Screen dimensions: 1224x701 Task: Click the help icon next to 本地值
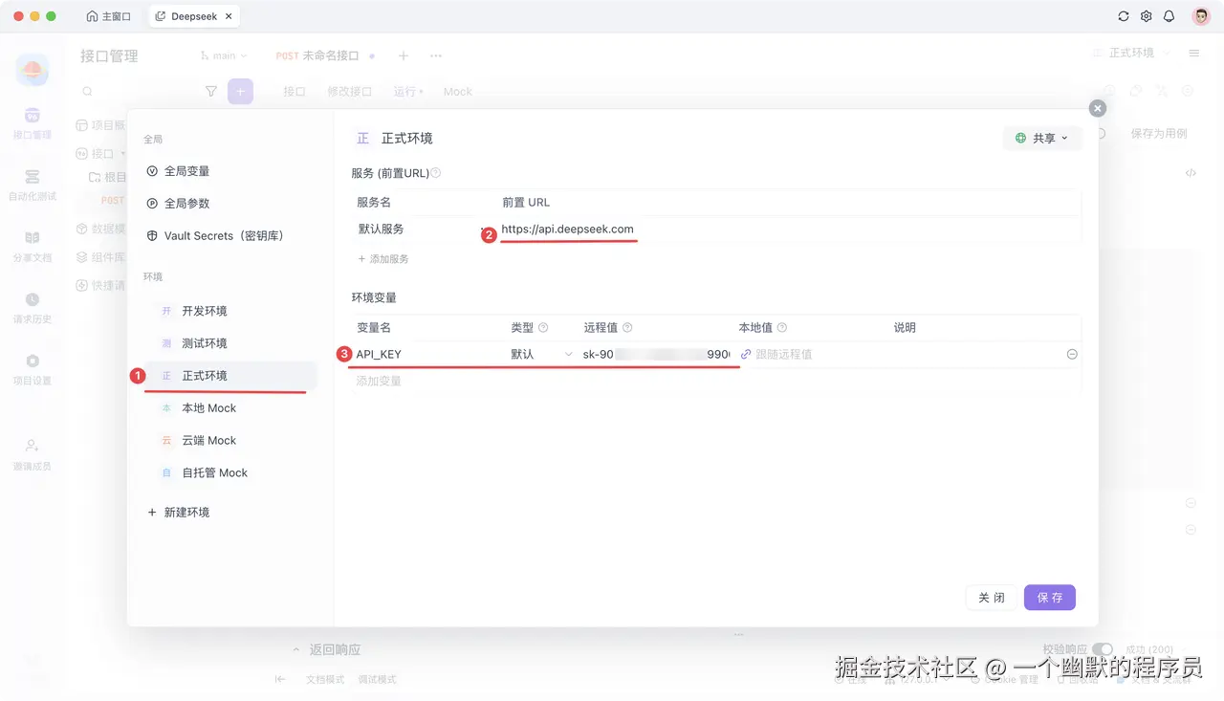tap(782, 328)
